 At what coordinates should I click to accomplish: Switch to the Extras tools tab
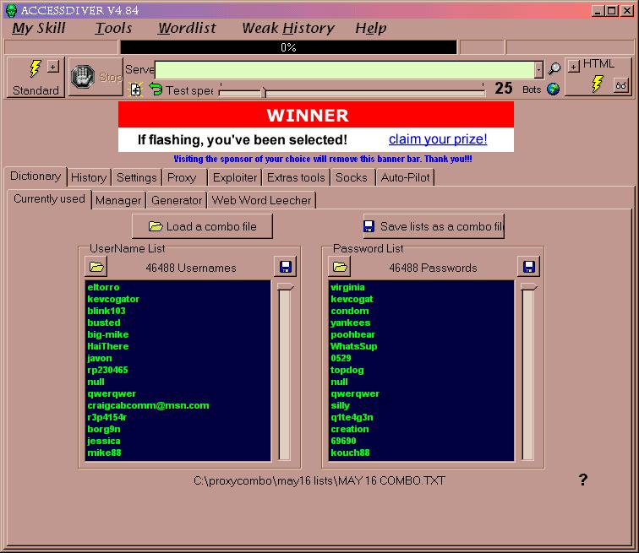coord(296,178)
